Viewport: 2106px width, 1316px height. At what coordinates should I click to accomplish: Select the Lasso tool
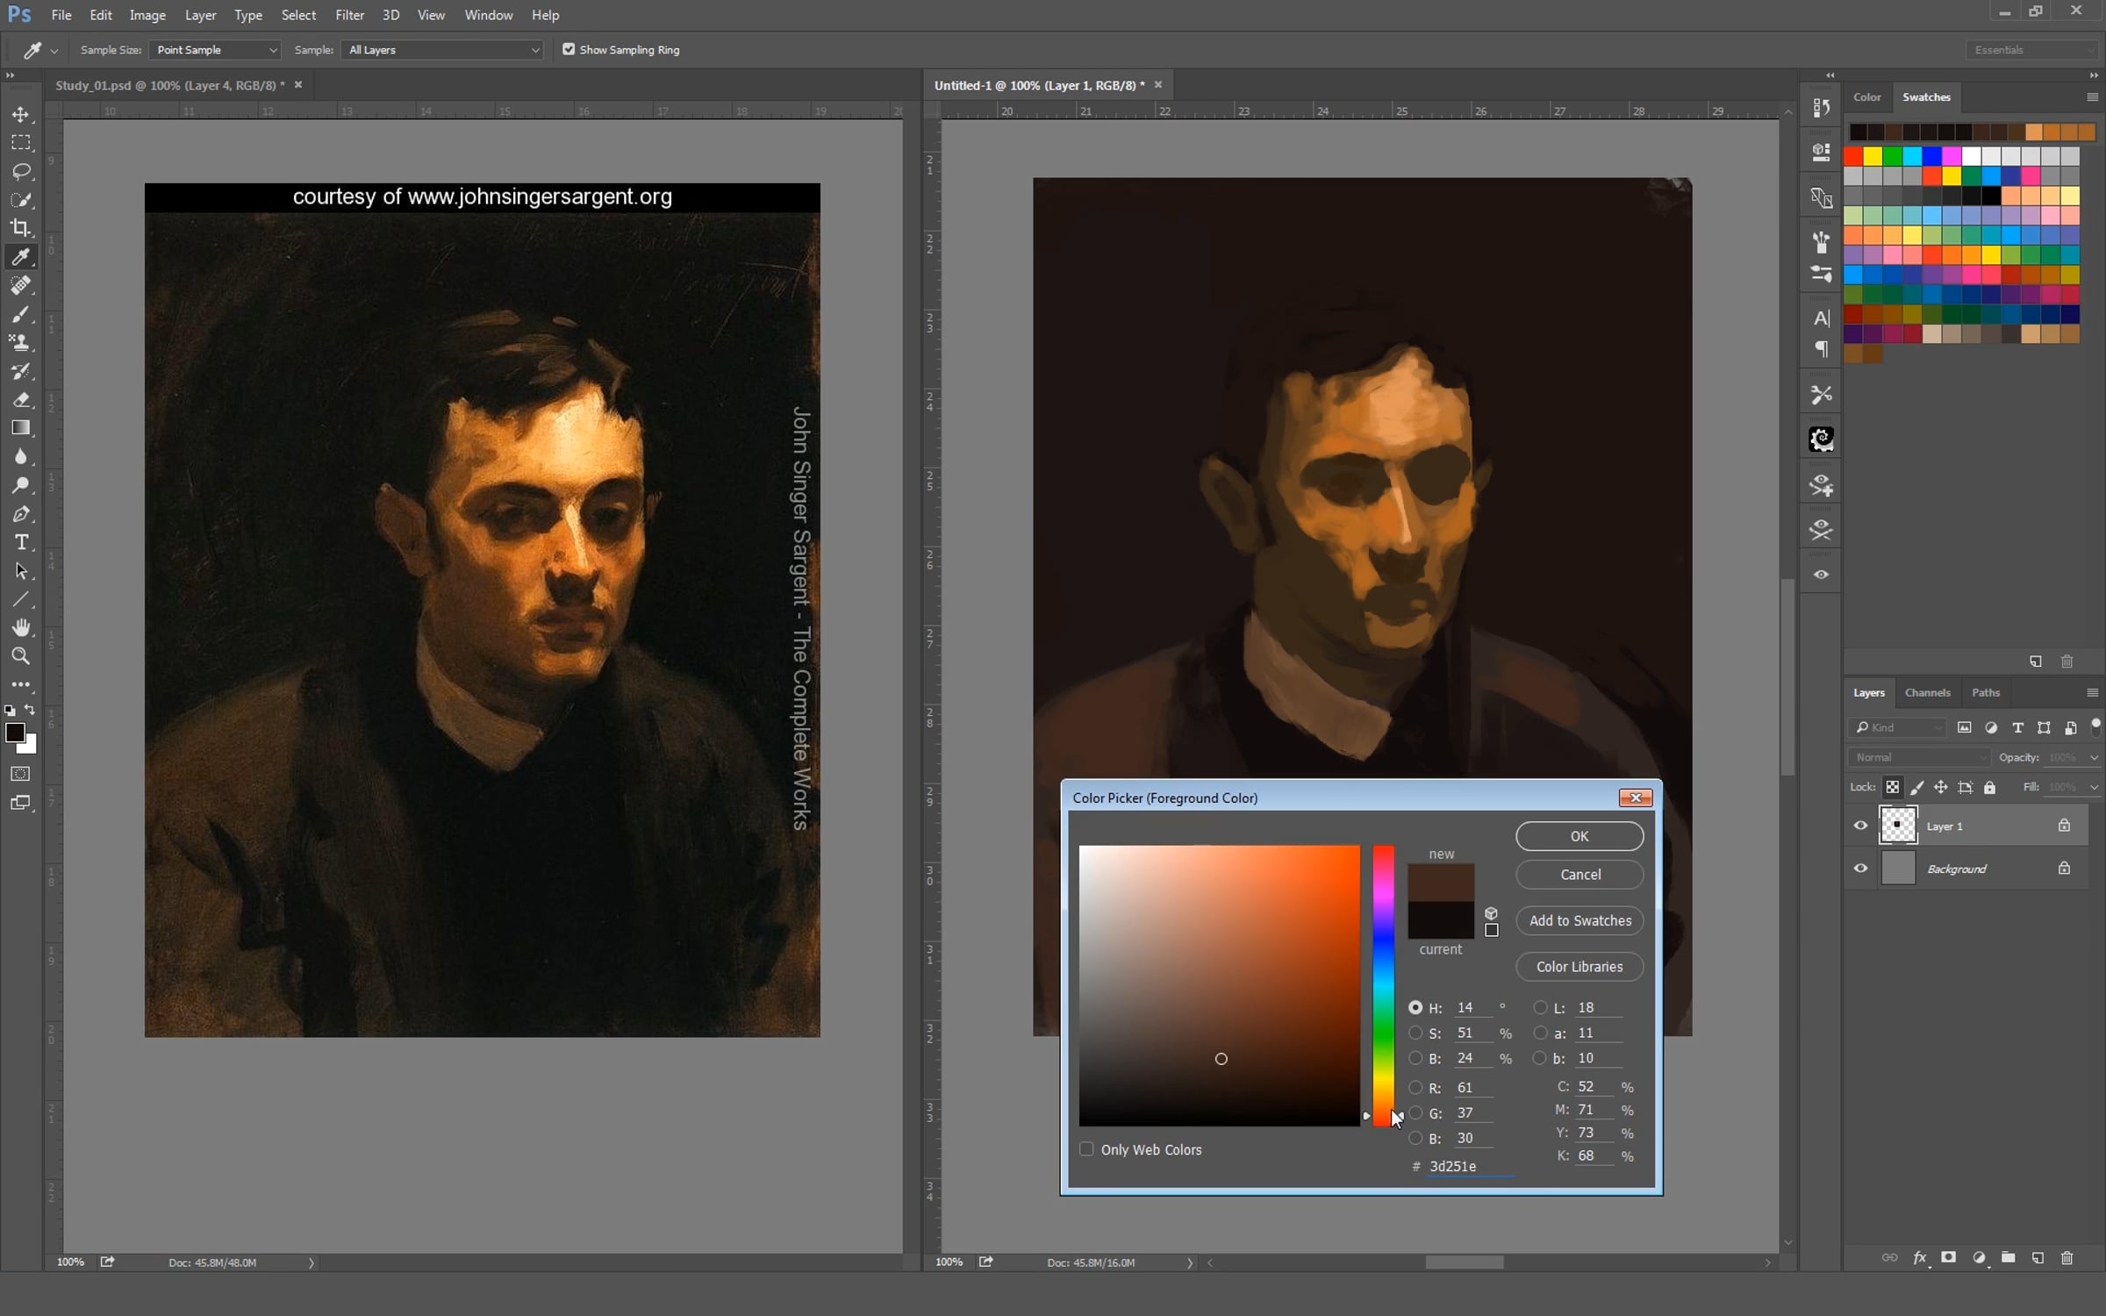21,171
